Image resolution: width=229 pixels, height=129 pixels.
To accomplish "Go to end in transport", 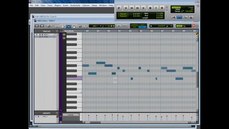I will [x=143, y=8].
